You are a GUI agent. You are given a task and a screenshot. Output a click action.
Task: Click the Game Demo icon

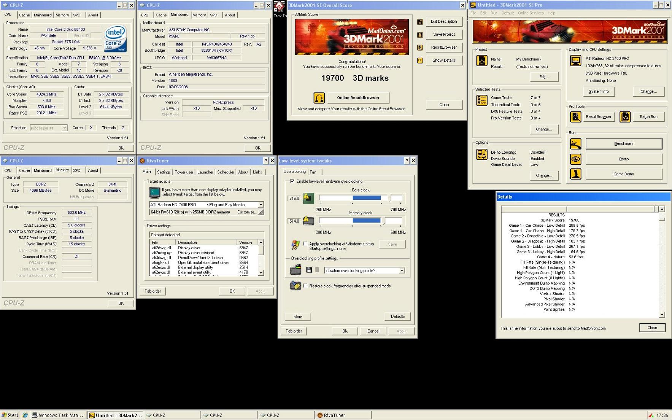pos(575,174)
